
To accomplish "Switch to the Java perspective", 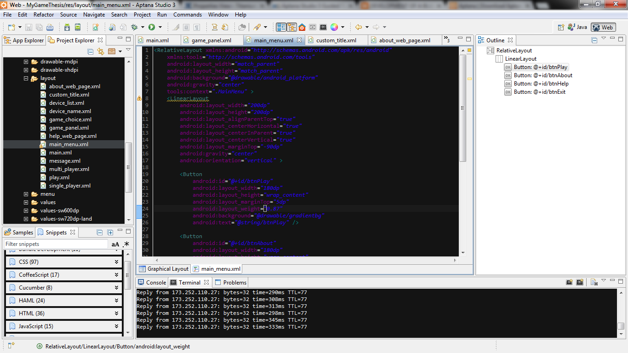I will click(x=577, y=27).
